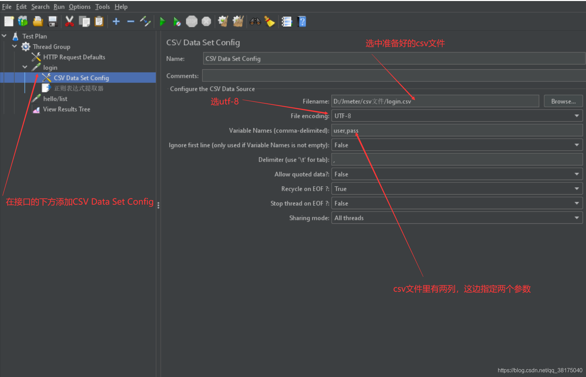This screenshot has width=586, height=377.
Task: Click the Open file icon
Action: click(38, 22)
